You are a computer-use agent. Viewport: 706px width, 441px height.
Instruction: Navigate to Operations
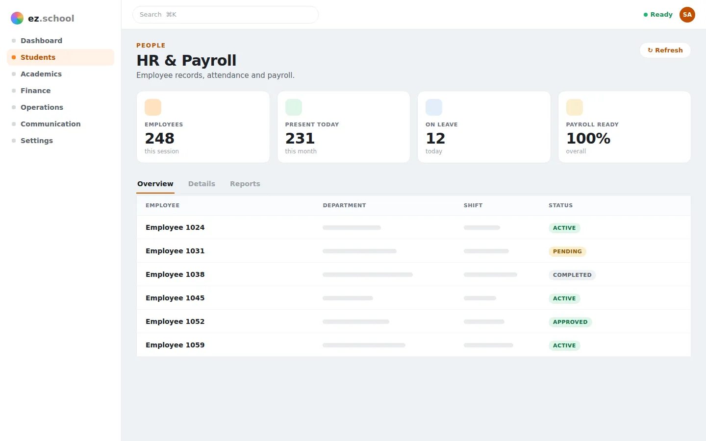[x=61, y=107]
